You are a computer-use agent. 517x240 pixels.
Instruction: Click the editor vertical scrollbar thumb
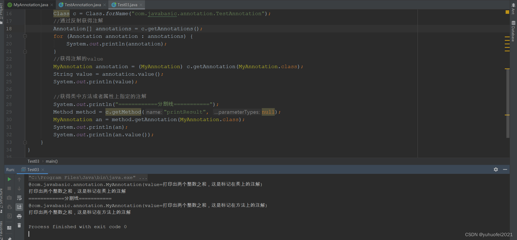(x=508, y=104)
